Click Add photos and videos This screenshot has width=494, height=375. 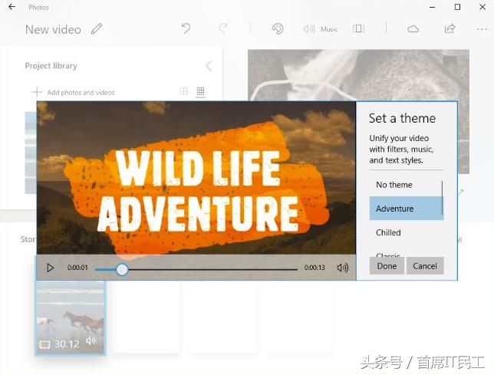pyautogui.click(x=73, y=92)
